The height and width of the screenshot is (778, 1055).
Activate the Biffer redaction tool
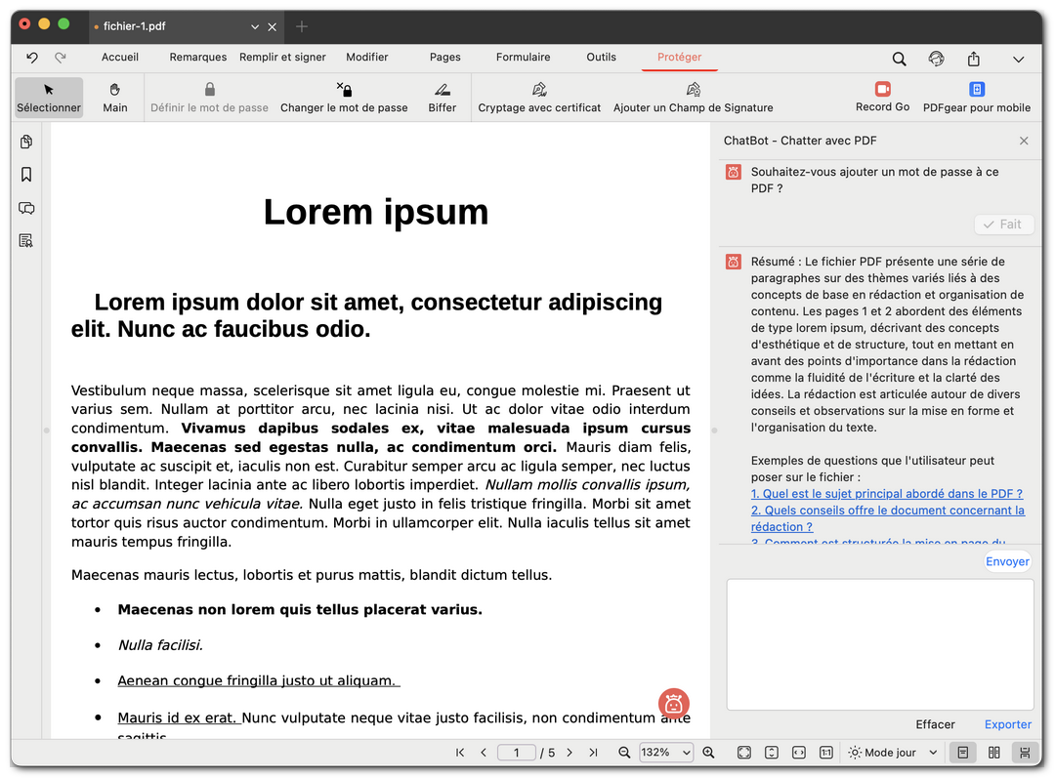point(443,98)
